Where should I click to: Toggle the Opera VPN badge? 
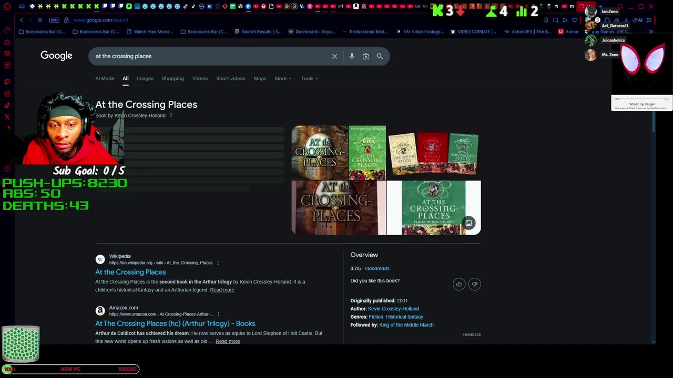[x=54, y=20]
